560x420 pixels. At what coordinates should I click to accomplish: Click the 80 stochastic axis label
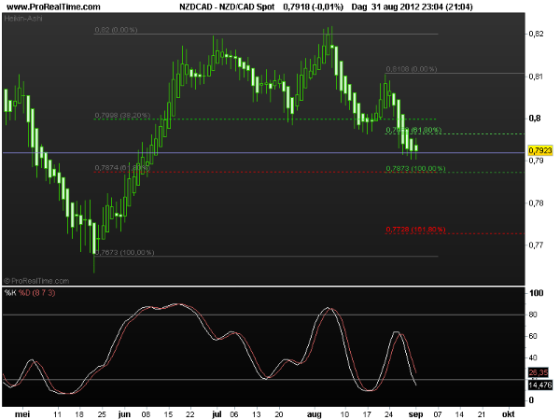tap(533, 315)
